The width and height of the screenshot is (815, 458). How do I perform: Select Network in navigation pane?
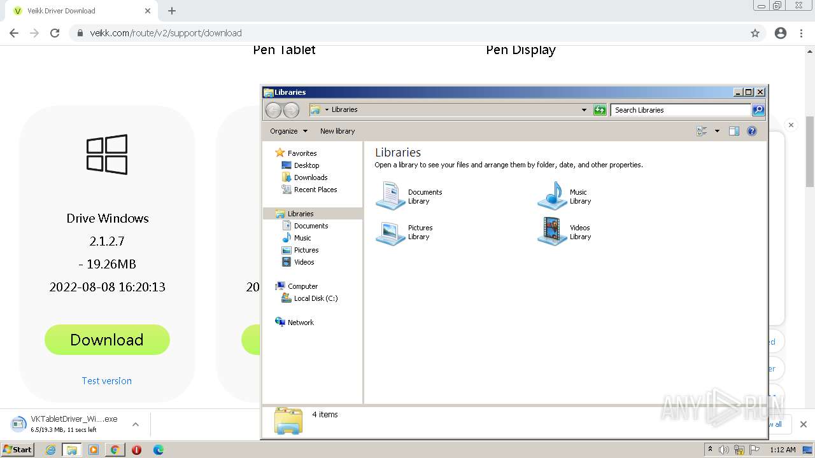(301, 323)
